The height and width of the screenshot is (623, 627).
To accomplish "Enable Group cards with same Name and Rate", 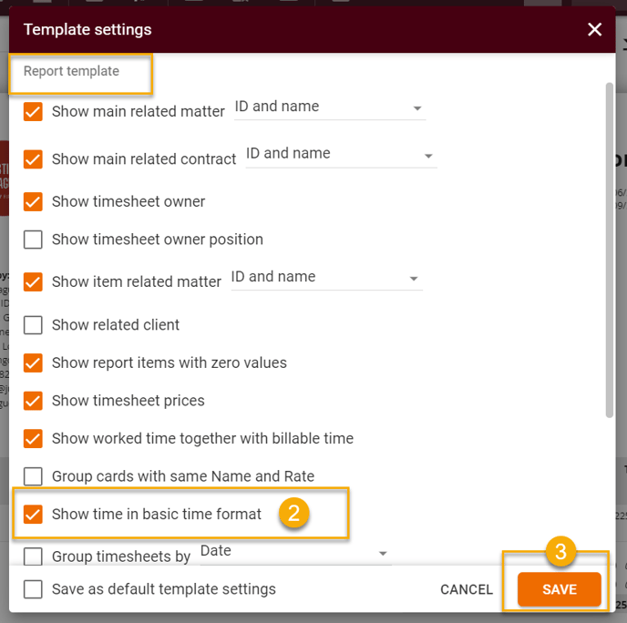I will 33,476.
